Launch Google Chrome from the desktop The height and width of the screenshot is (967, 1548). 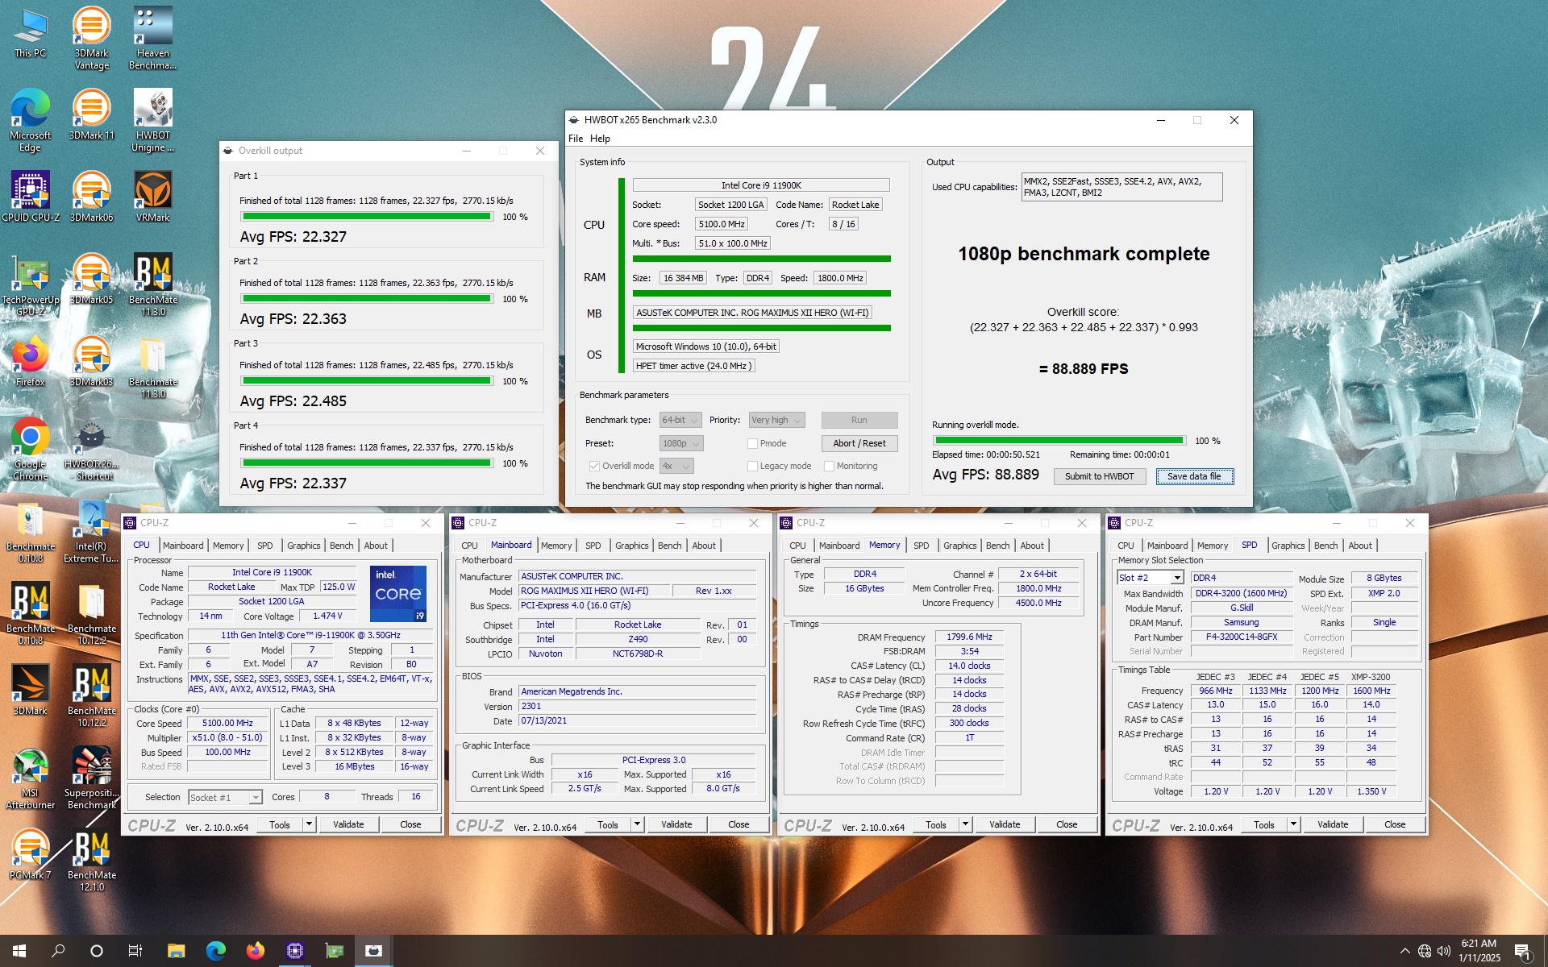pyautogui.click(x=30, y=449)
